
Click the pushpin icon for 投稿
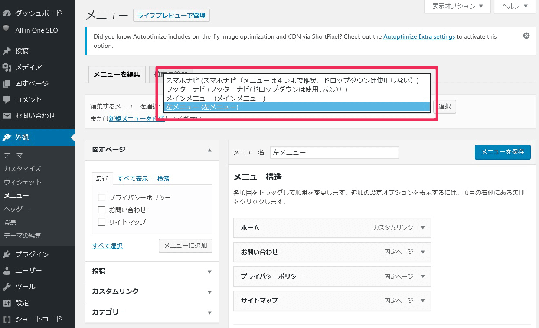tap(7, 51)
